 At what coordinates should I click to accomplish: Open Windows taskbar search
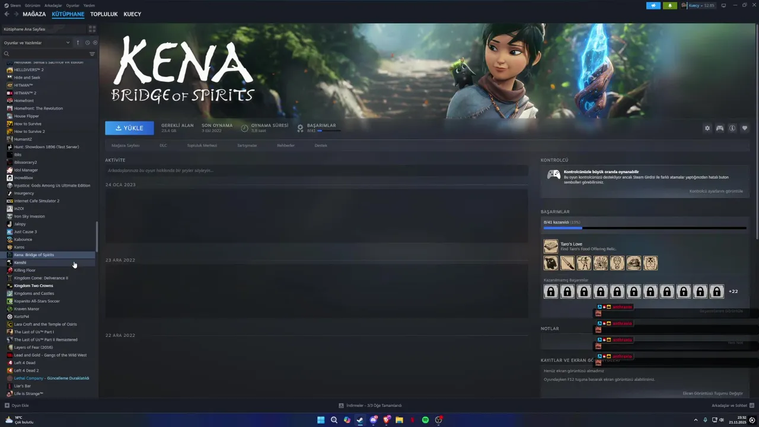334,420
